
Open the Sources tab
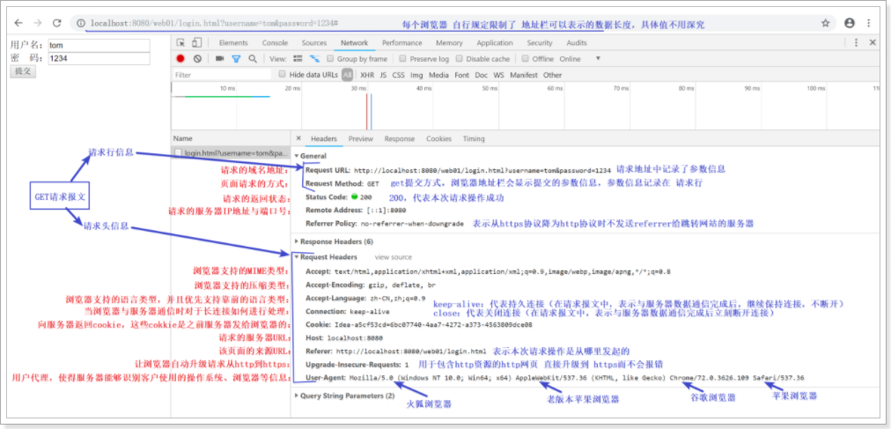point(314,42)
